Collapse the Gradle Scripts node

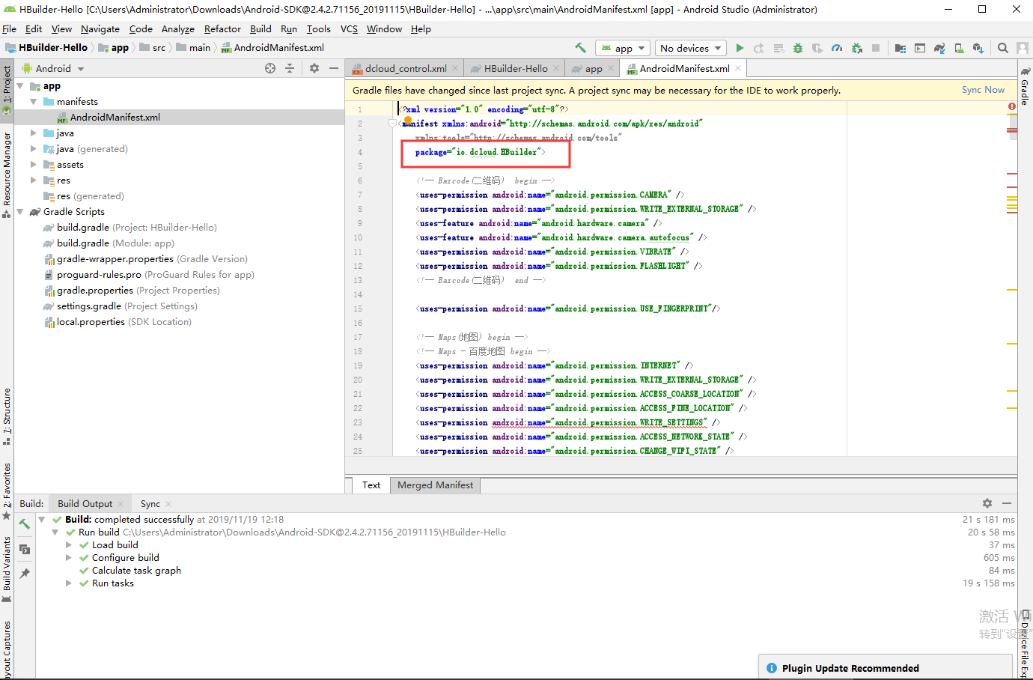point(20,212)
